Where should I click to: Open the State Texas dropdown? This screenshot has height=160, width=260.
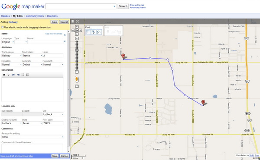pos(32,123)
